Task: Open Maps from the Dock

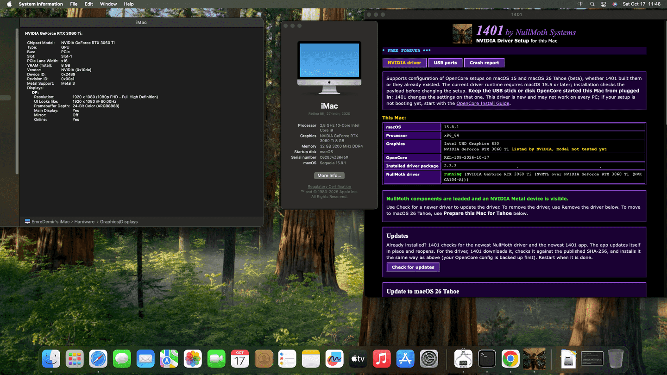Action: click(169, 359)
